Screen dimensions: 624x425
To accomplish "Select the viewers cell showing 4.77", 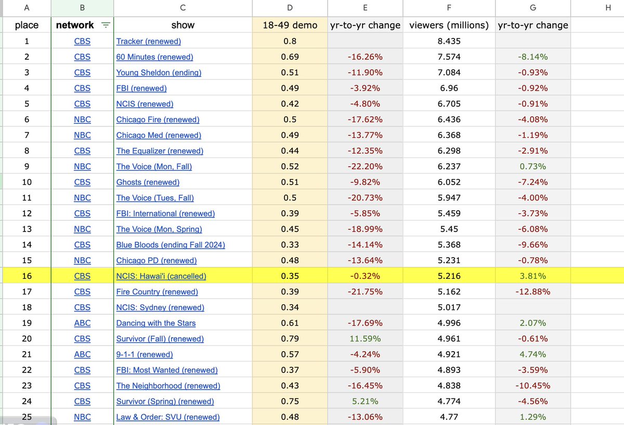I will [449, 417].
